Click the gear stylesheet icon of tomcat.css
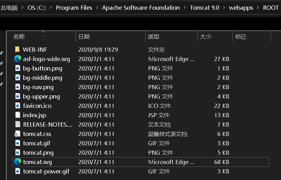The height and width of the screenshot is (180, 281). point(17,134)
